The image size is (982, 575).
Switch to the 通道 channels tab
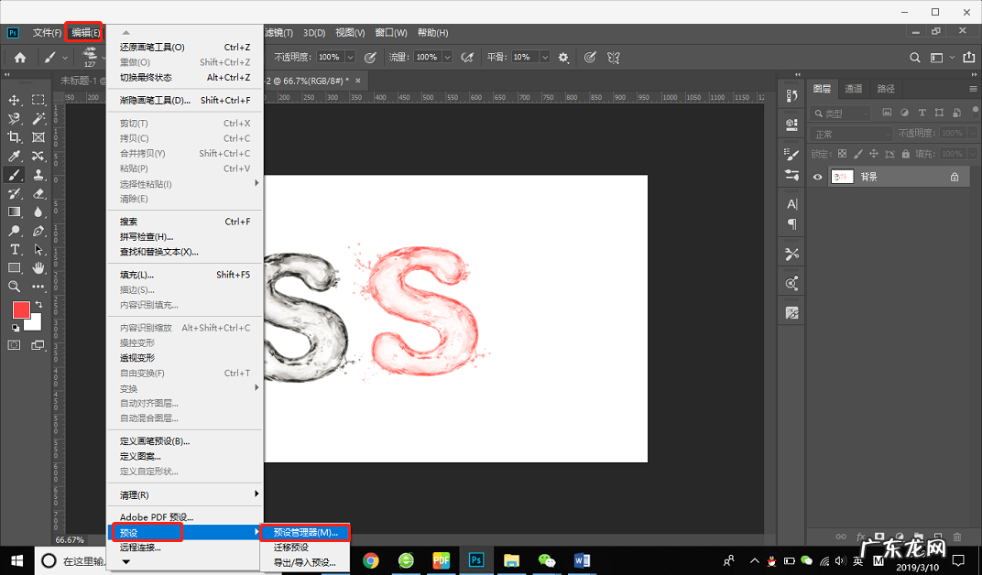pyautogui.click(x=853, y=89)
